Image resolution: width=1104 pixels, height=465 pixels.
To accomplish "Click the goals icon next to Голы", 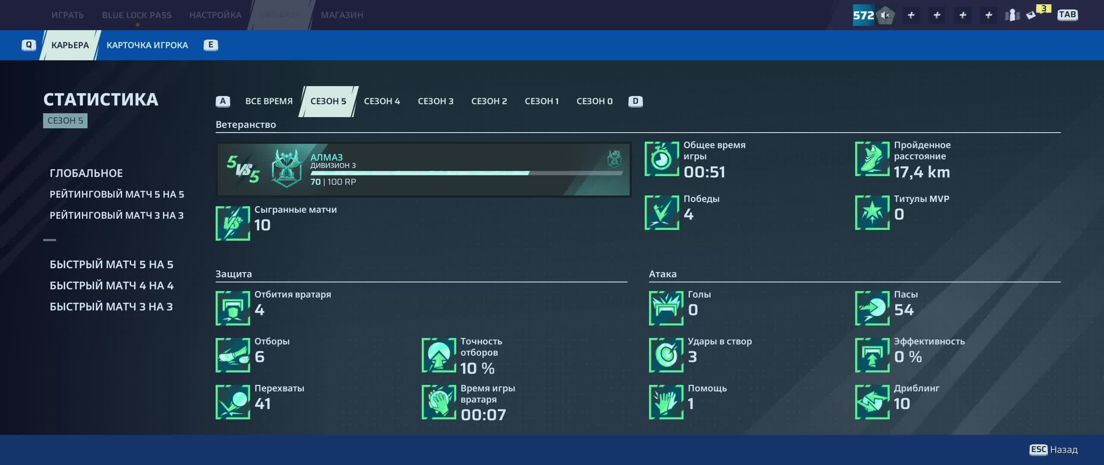I will click(x=666, y=308).
